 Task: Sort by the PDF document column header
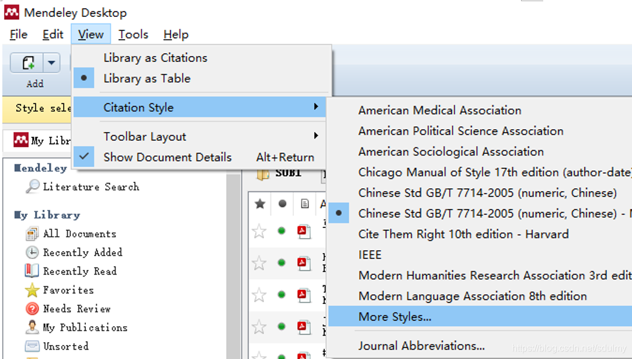305,203
